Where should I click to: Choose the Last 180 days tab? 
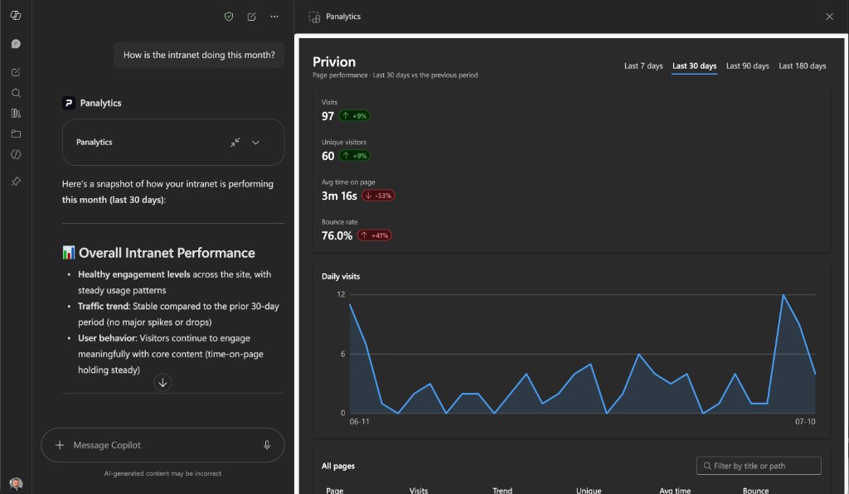[x=802, y=66]
